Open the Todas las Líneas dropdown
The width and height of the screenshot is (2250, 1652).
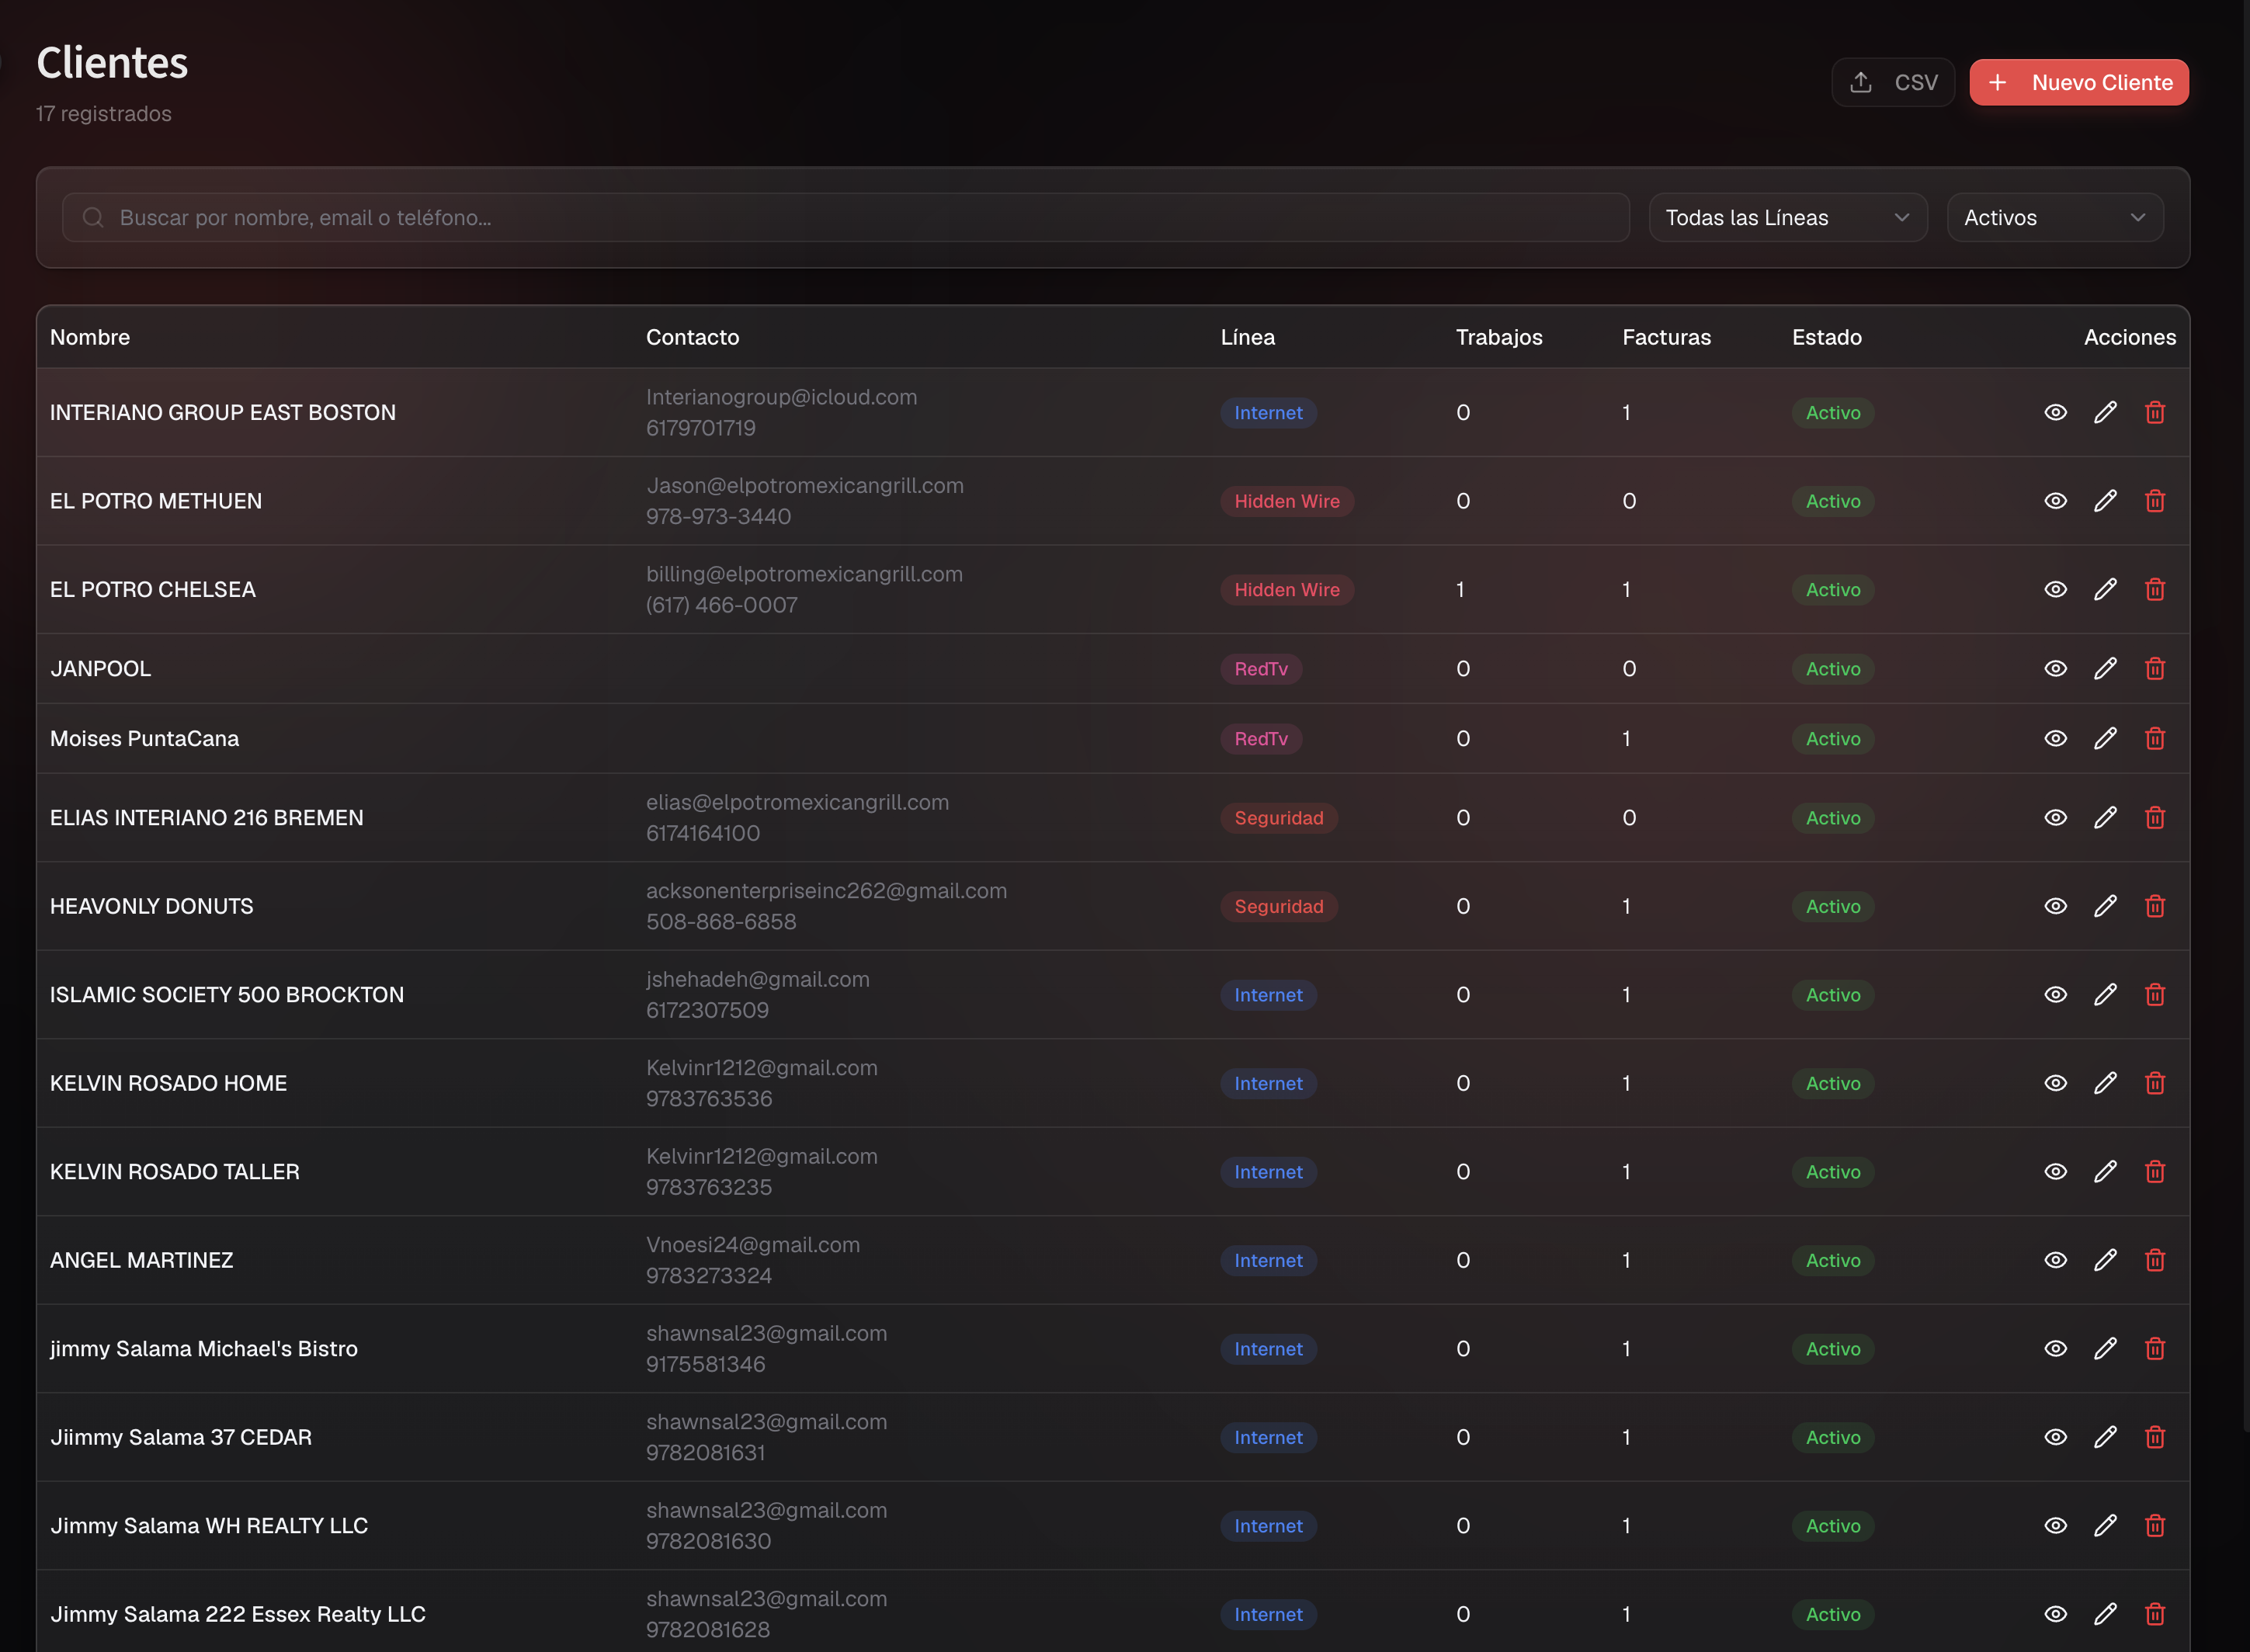click(1788, 217)
